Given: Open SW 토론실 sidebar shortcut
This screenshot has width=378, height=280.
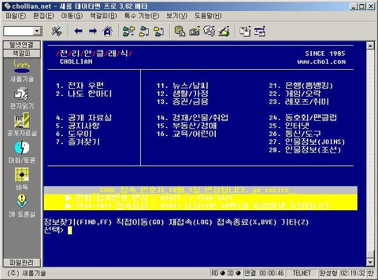Looking at the screenshot, I should click(22, 204).
